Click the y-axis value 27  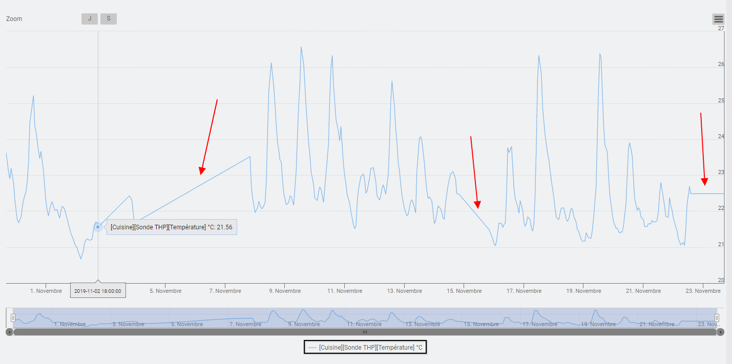coord(721,28)
